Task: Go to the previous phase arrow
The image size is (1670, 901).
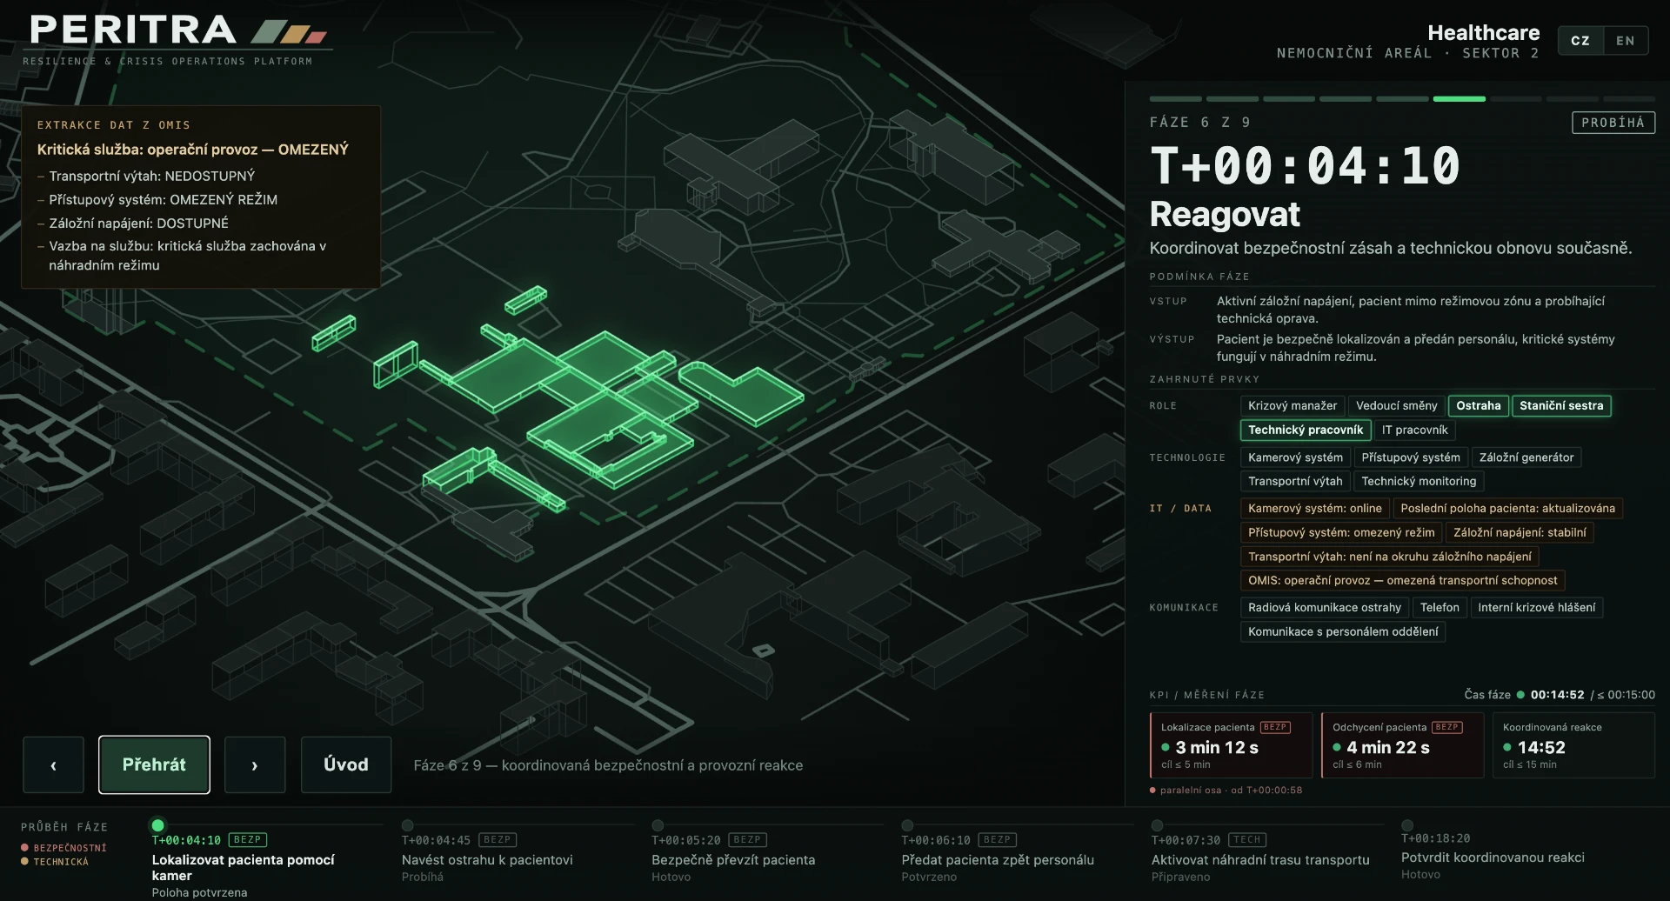Action: (53, 764)
